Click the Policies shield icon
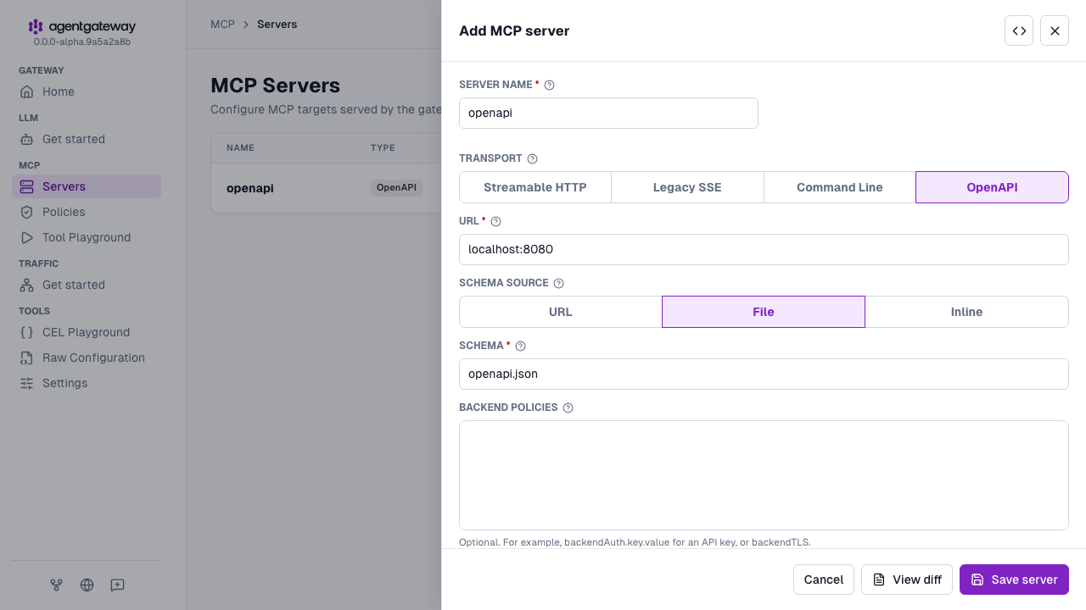Viewport: 1086px width, 610px height. (x=27, y=212)
